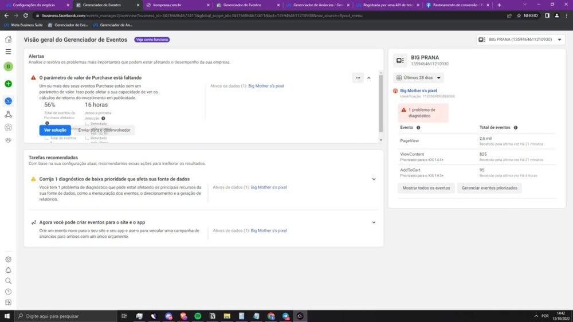
Task: Click the Windows Start button
Action: pos(7,316)
